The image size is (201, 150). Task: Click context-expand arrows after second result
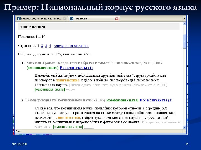coord(89,127)
